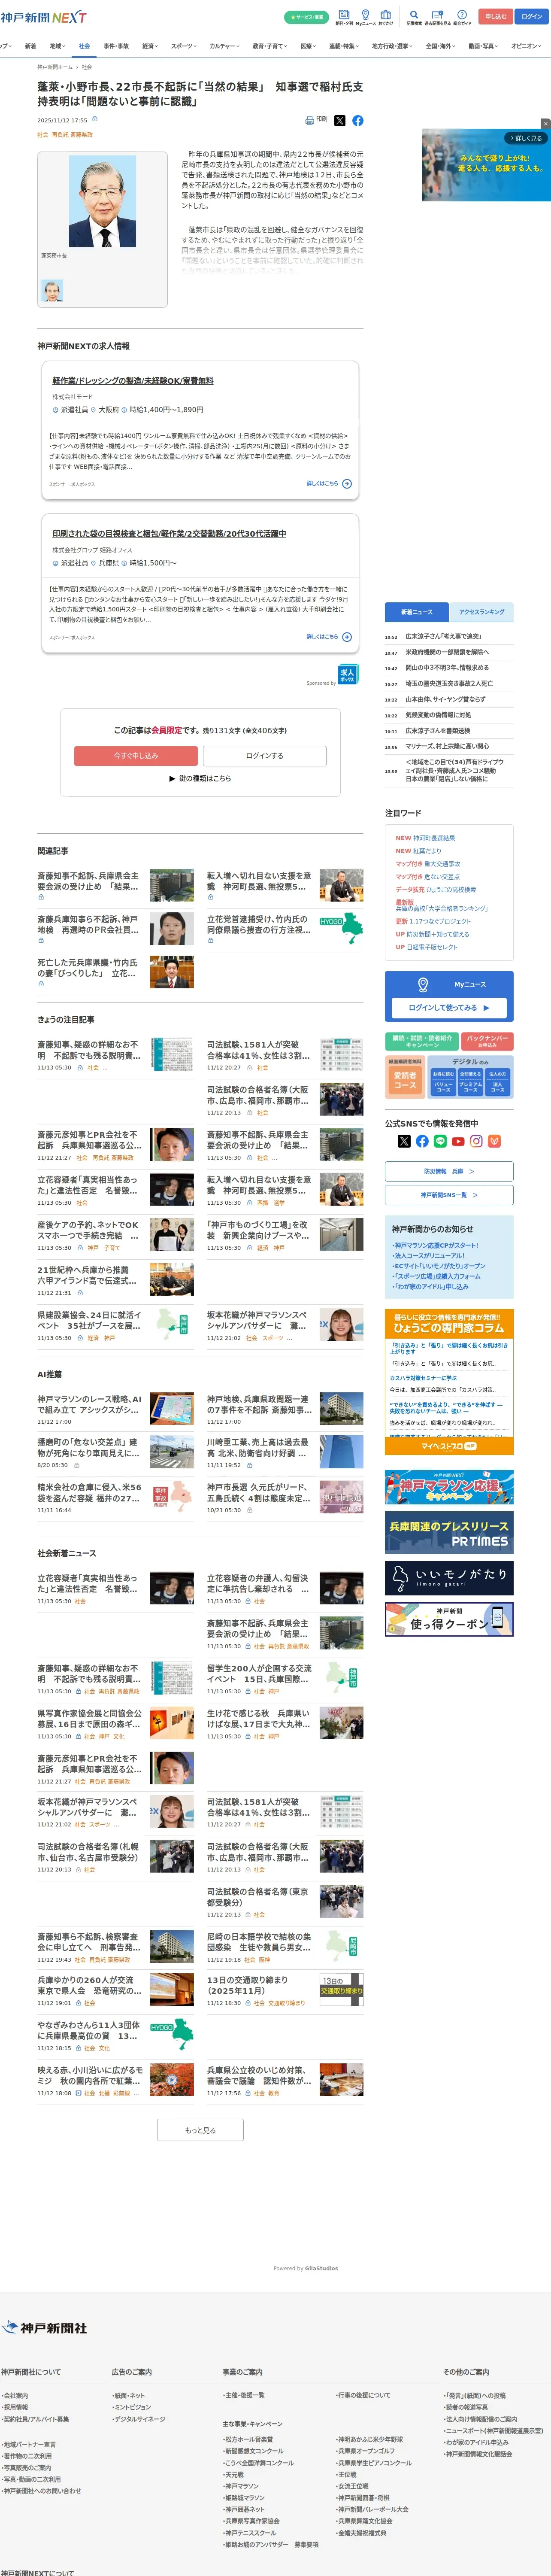
Task: Switch to アクセスランキング tab
Action: click(x=482, y=611)
